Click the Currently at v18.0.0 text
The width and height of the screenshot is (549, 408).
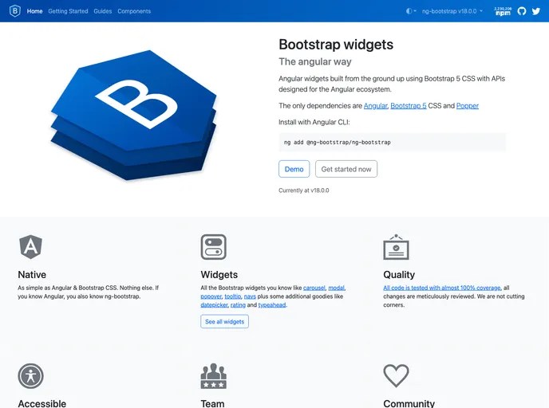coord(304,190)
